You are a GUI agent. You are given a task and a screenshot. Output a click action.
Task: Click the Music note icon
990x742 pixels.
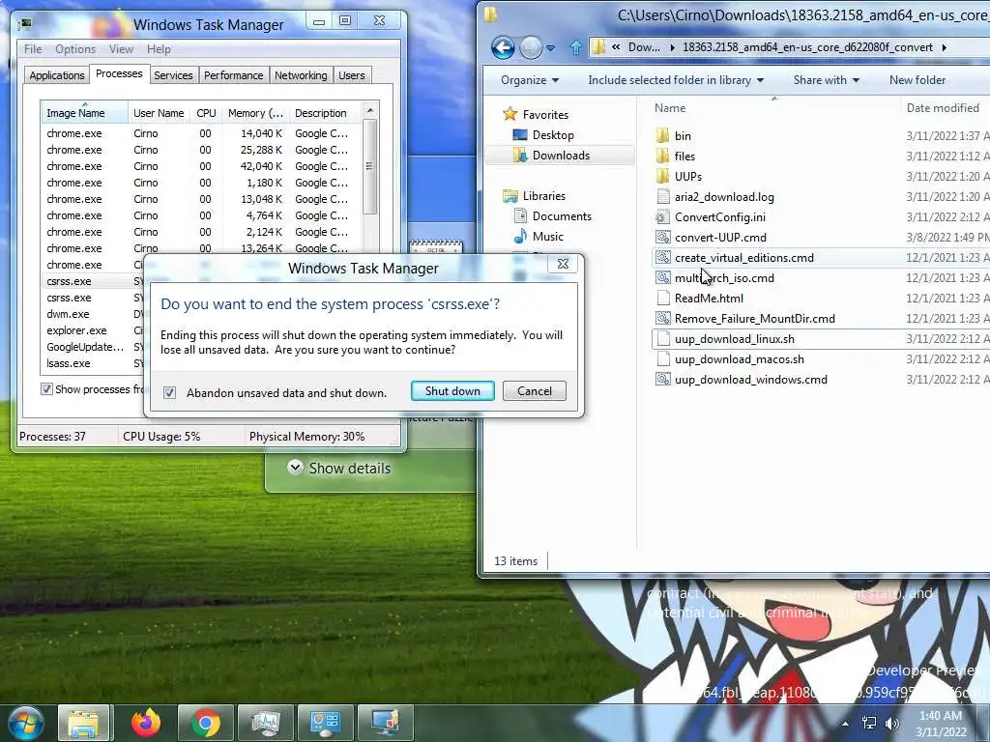click(x=520, y=237)
